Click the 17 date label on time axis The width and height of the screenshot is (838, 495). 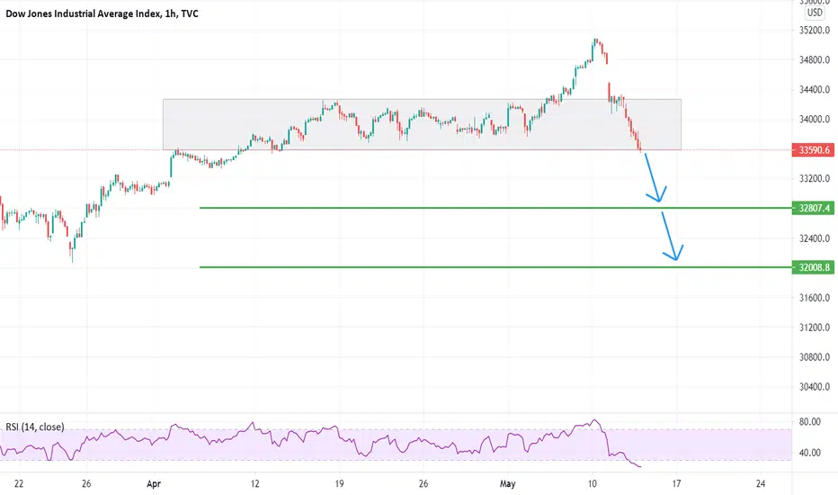[676, 484]
